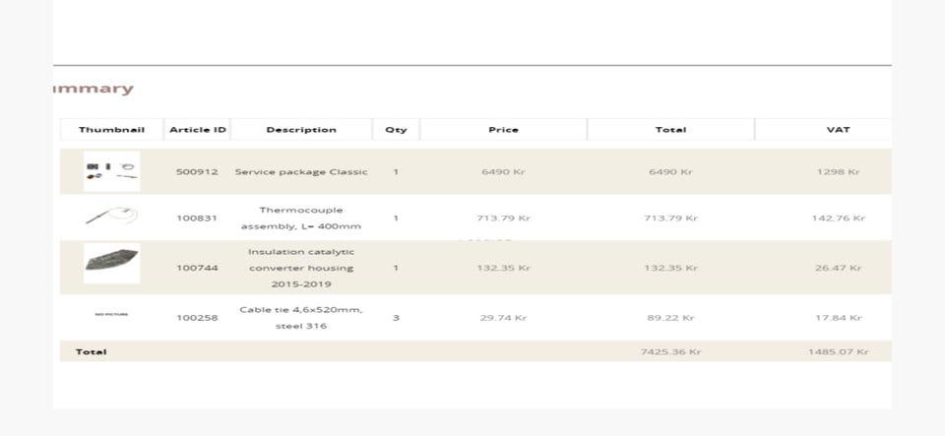Viewport: 945px width, 436px height.
Task: Open the Service package Classic description
Action: (301, 172)
